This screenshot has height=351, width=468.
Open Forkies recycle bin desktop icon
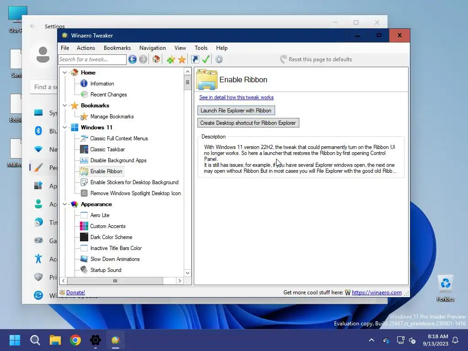[445, 288]
